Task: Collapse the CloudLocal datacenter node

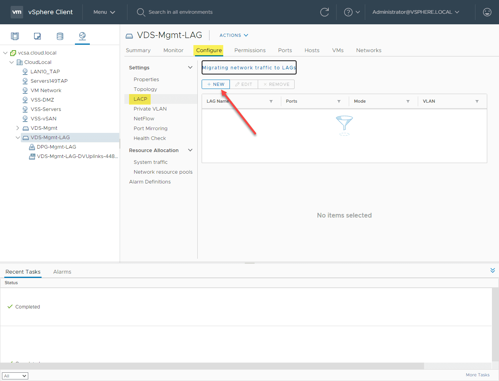Action: [11, 62]
